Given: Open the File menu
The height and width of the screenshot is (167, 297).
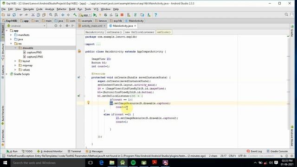Looking at the screenshot, I should point(3,9).
